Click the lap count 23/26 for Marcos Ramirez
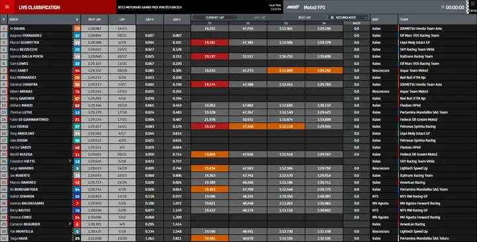The width and height of the screenshot is (477, 242). [x=122, y=182]
